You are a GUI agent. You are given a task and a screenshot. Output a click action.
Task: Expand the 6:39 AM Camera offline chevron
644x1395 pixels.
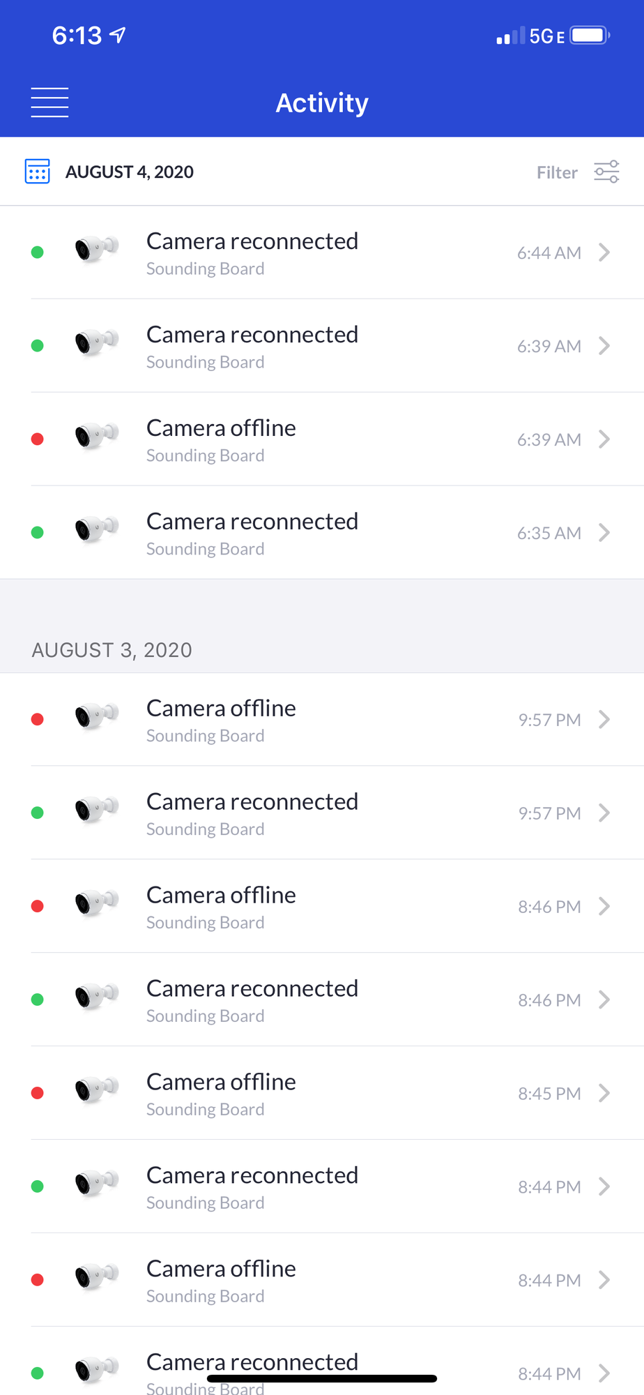tap(604, 439)
